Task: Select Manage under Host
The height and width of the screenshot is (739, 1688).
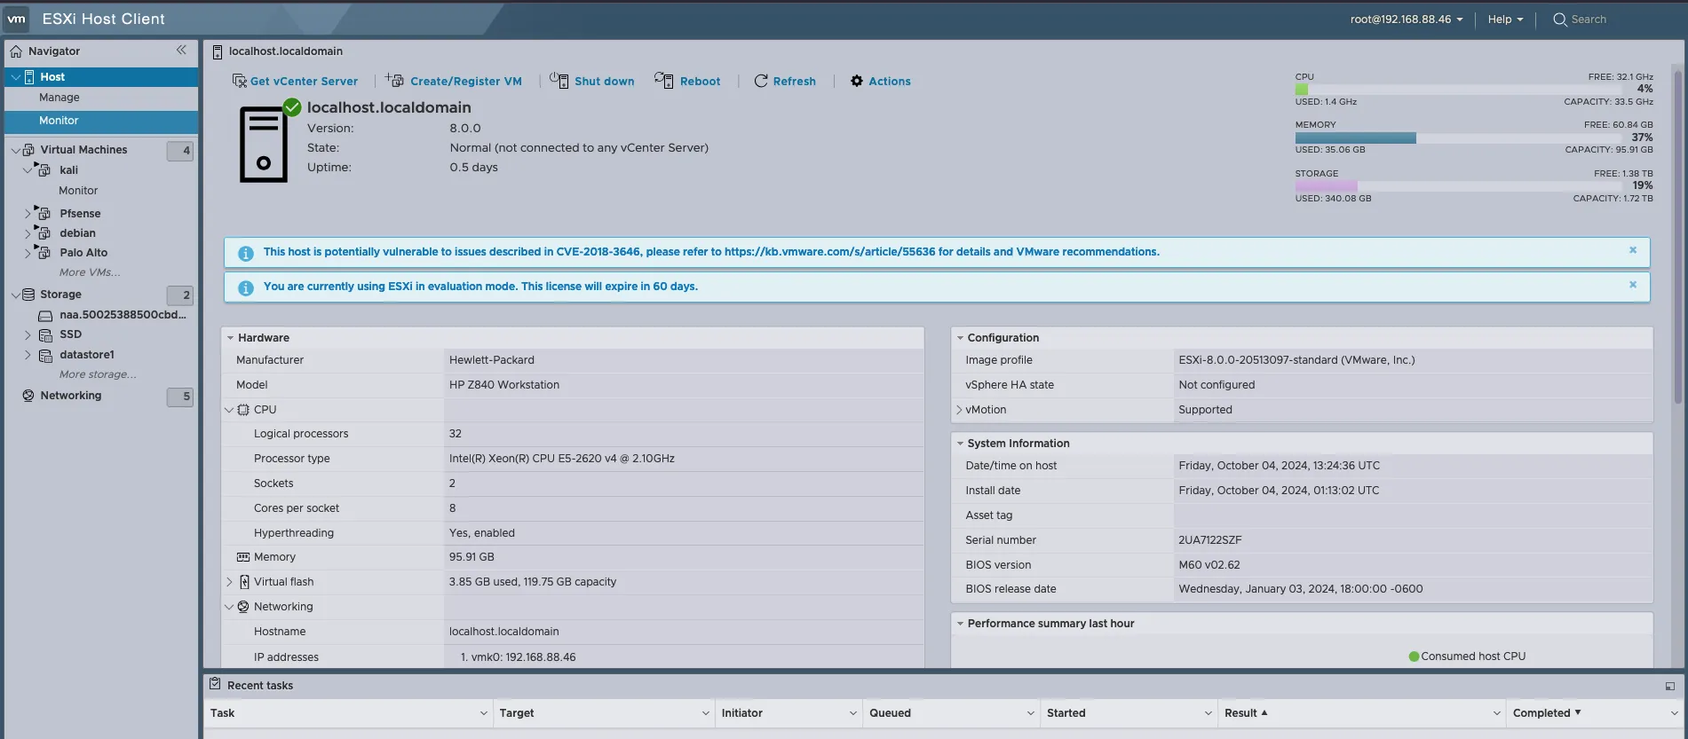Action: point(59,98)
